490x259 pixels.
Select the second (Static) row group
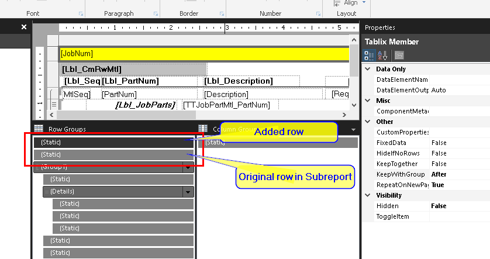coord(113,155)
